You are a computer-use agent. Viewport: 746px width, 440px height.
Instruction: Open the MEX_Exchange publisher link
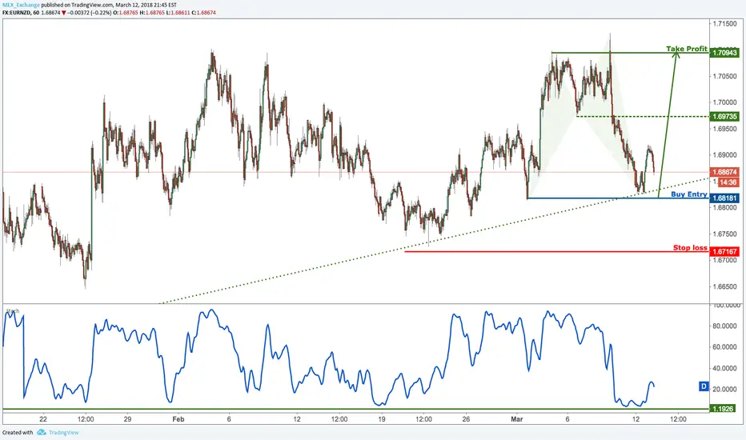21,6
